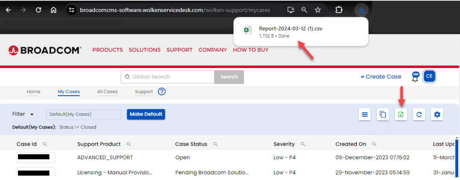460x180 pixels.
Task: Refresh the case list
Action: [x=419, y=115]
